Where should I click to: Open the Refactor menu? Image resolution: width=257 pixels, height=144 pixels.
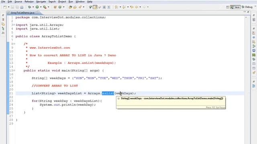29,2
